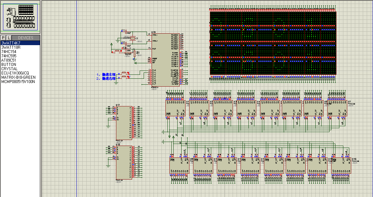This screenshot has height=197, width=373.
Task: Select the U19 AT89C51 microcontroller body
Action: point(165,60)
